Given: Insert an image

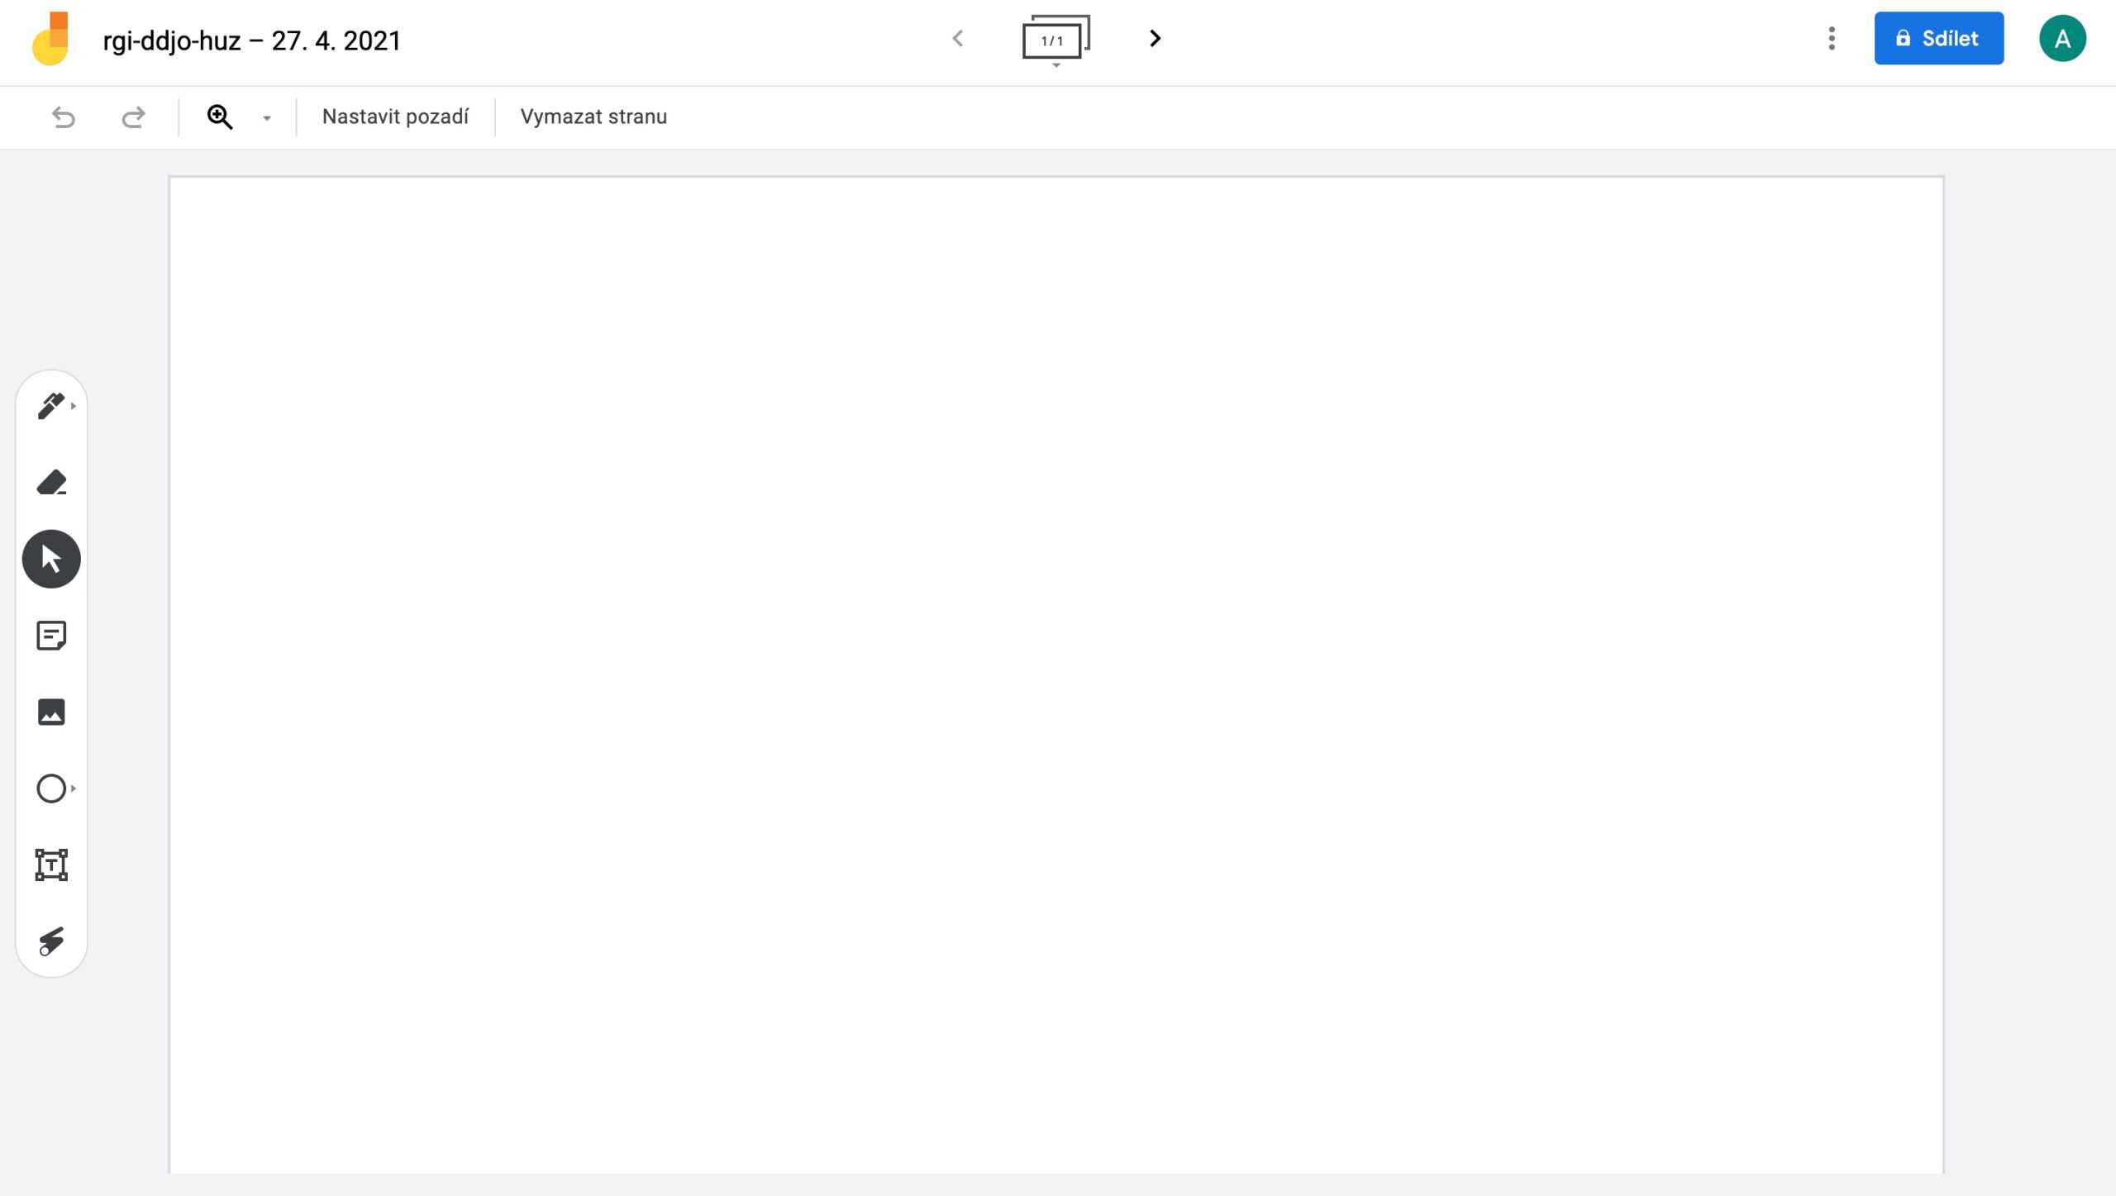Looking at the screenshot, I should 50,712.
